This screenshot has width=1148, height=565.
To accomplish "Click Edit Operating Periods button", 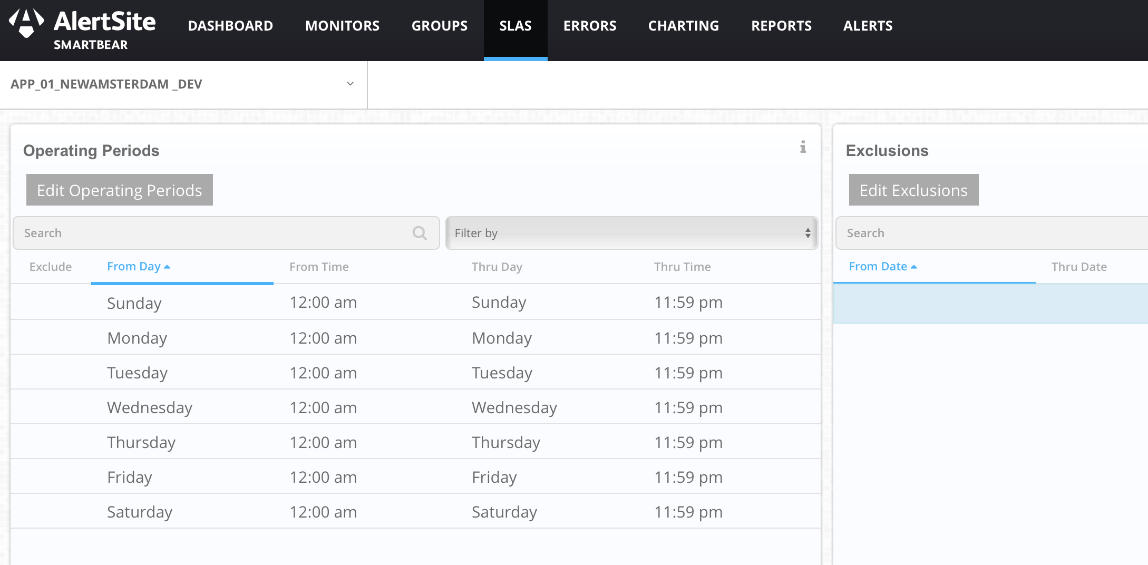I will [x=120, y=190].
